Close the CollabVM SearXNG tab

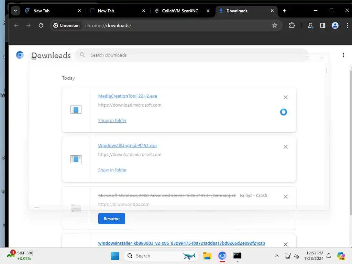208,11
